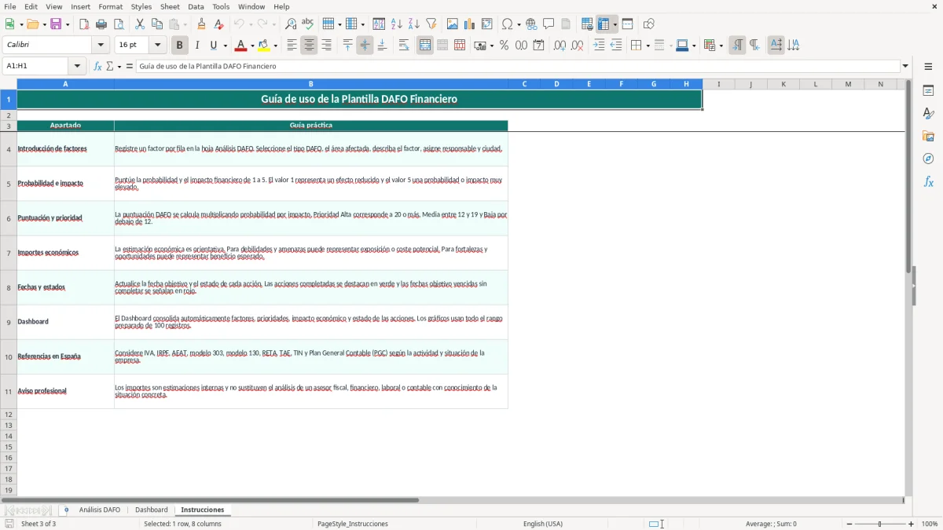
Task: Open the Font Size dropdown
Action: point(158,46)
